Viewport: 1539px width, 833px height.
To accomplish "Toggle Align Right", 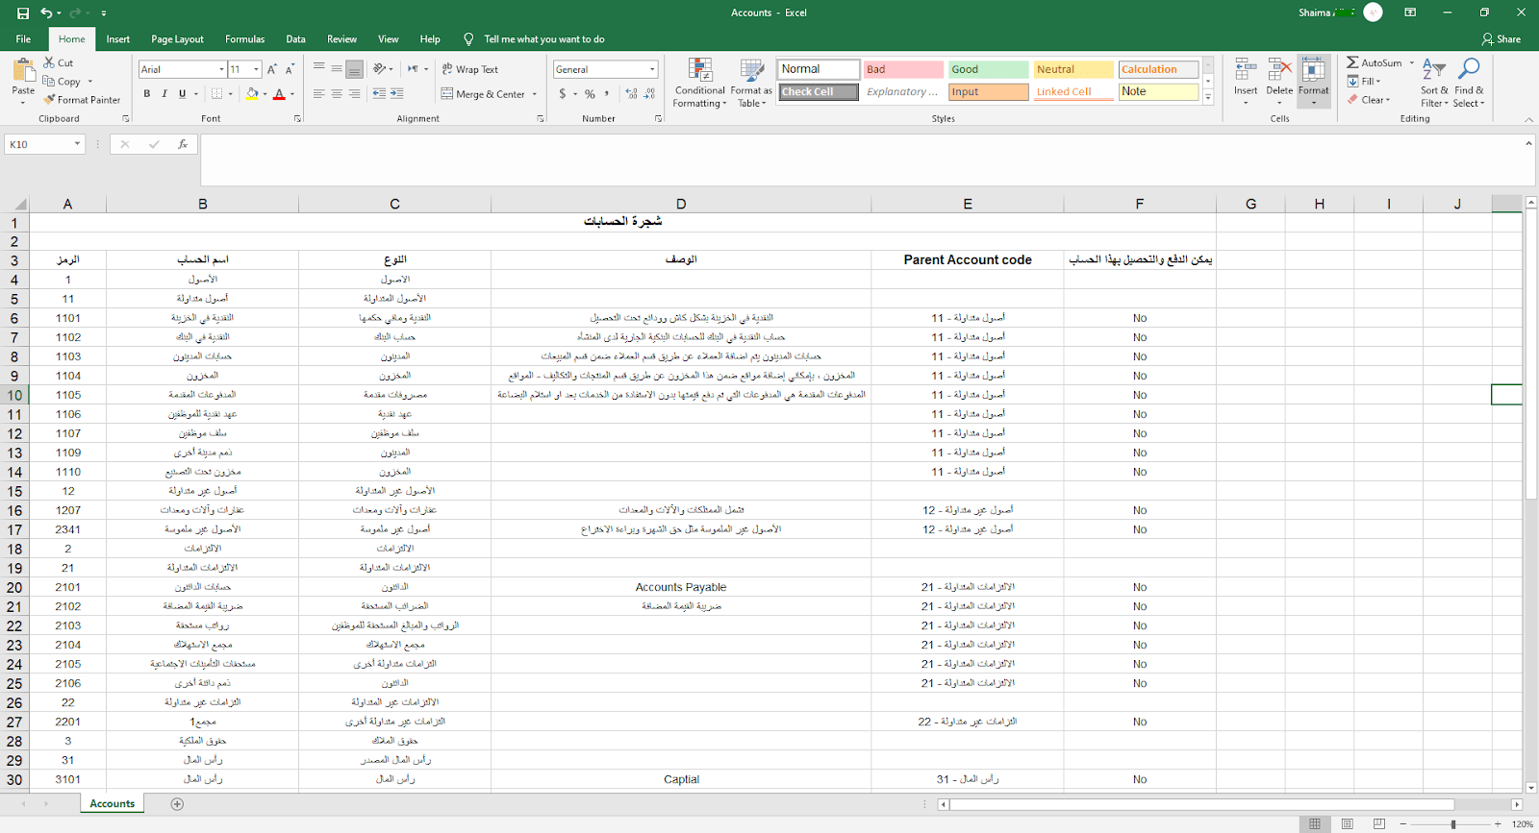I will (x=355, y=94).
